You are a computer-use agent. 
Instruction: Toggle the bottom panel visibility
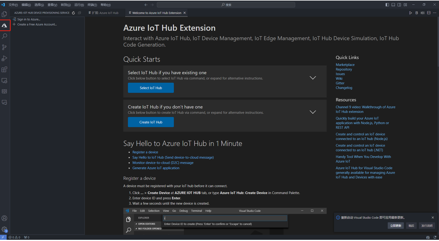pyautogui.click(x=393, y=5)
